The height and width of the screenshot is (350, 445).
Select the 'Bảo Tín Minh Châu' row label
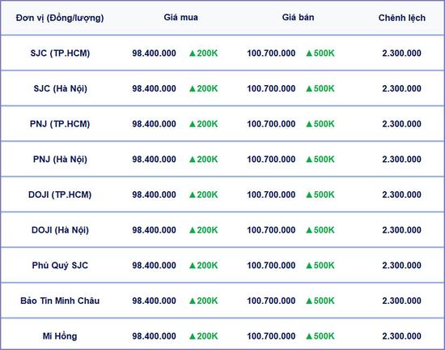coord(60,301)
